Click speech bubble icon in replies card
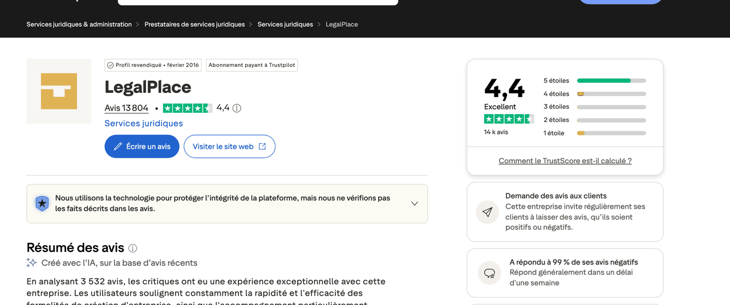Viewport: 730px width, 305px height. [489, 273]
